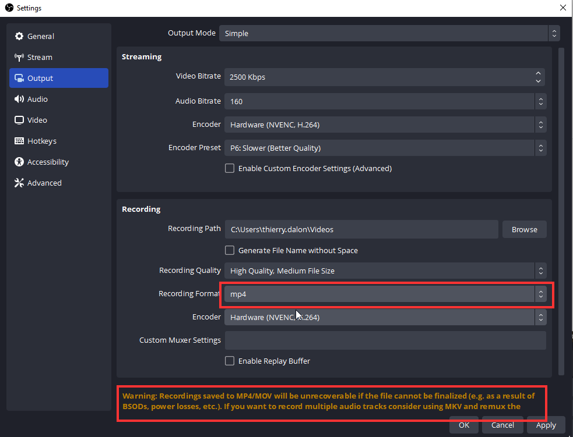Switch to the Video settings section
This screenshot has height=437, width=573.
point(59,120)
